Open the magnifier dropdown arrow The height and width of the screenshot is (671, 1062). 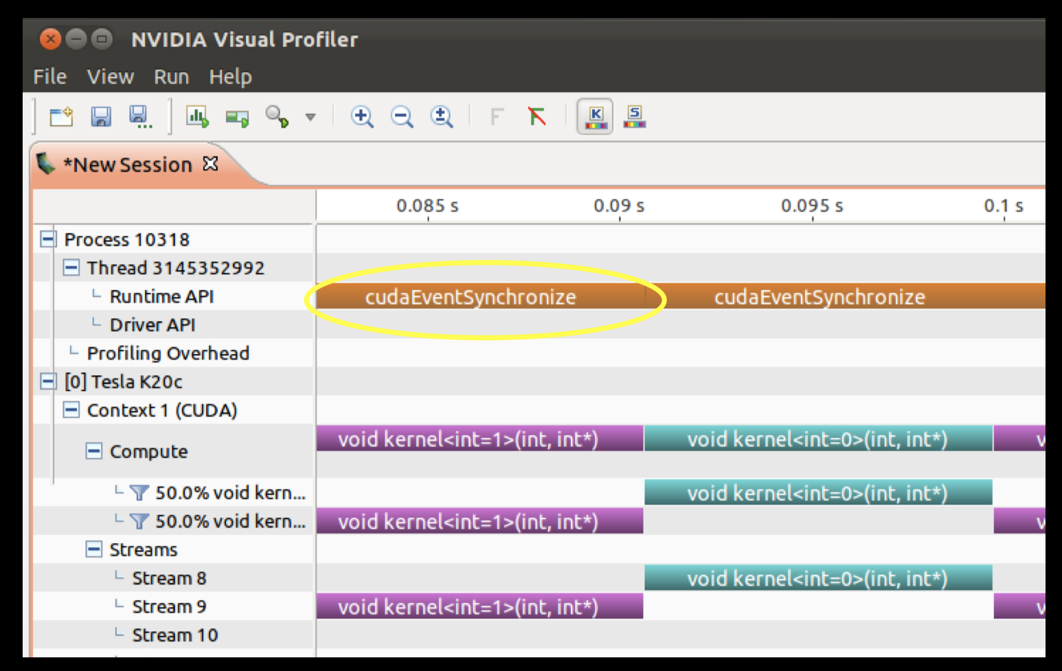pos(310,117)
